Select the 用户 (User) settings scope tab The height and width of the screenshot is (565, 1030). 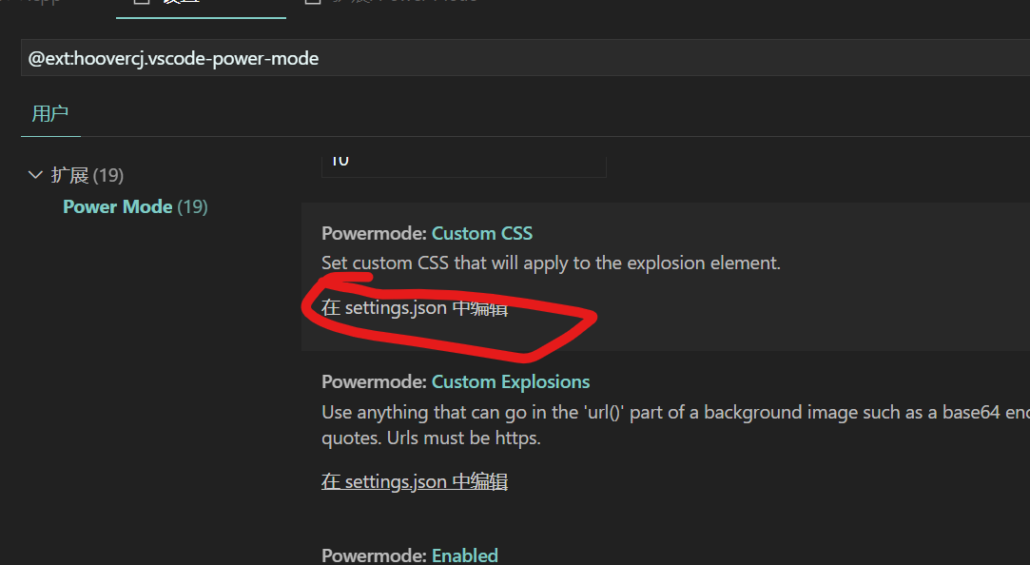coord(50,112)
